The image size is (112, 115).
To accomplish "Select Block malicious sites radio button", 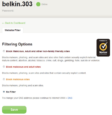I will click(x=4, y=79).
